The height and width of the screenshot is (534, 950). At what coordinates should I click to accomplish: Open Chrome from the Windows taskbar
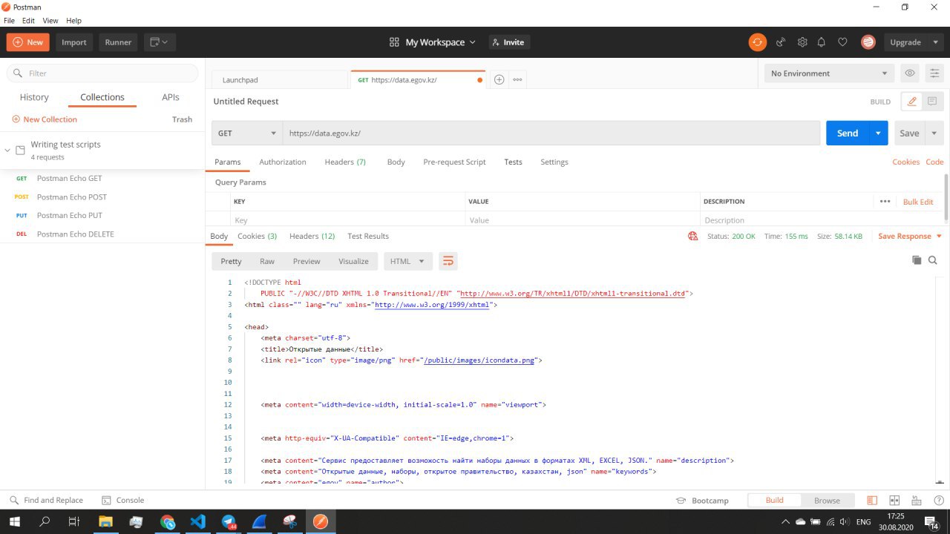[167, 521]
